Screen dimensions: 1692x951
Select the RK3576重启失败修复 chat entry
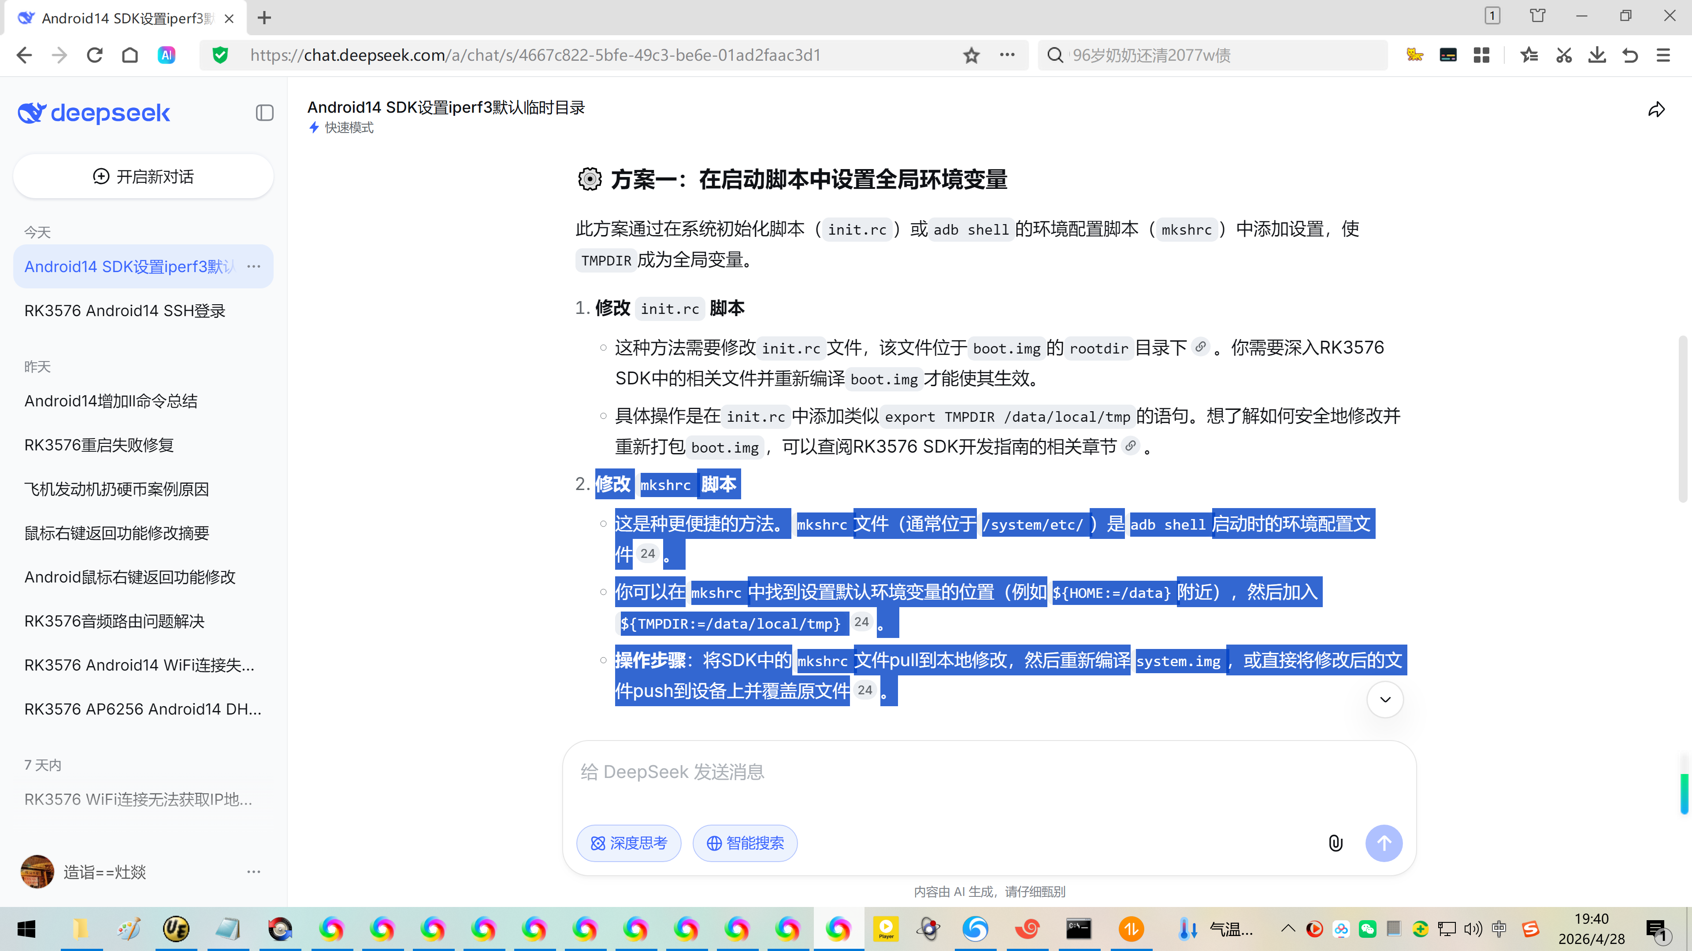[99, 445]
